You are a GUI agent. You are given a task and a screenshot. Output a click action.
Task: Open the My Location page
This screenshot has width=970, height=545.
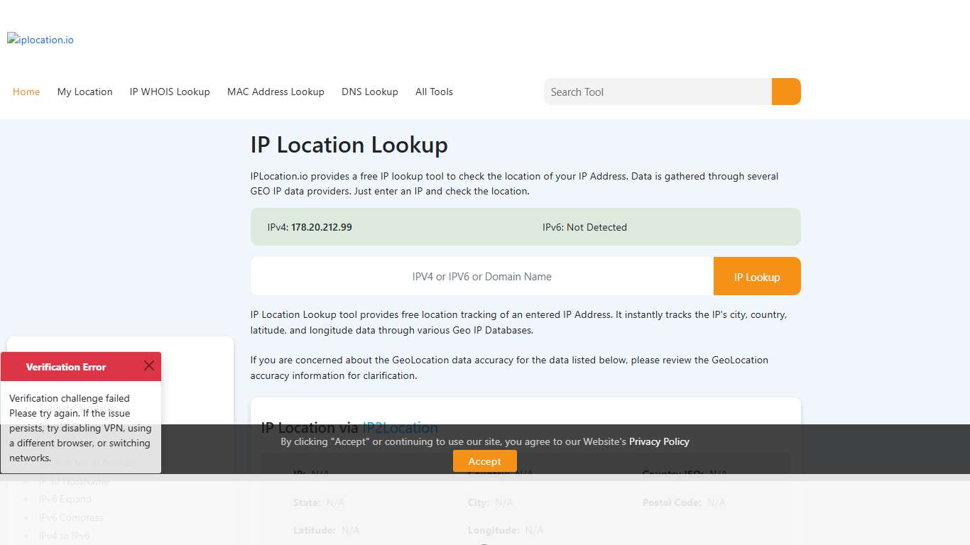85,92
